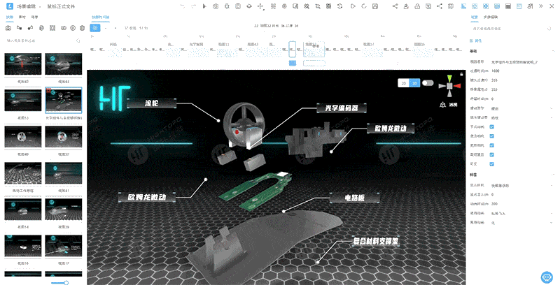The height and width of the screenshot is (285, 560).
Task: Open dropdown next to 场景编辑 title
Action: 39,6
